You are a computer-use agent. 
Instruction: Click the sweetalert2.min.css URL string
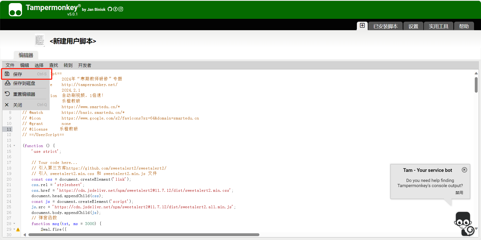[144, 190]
